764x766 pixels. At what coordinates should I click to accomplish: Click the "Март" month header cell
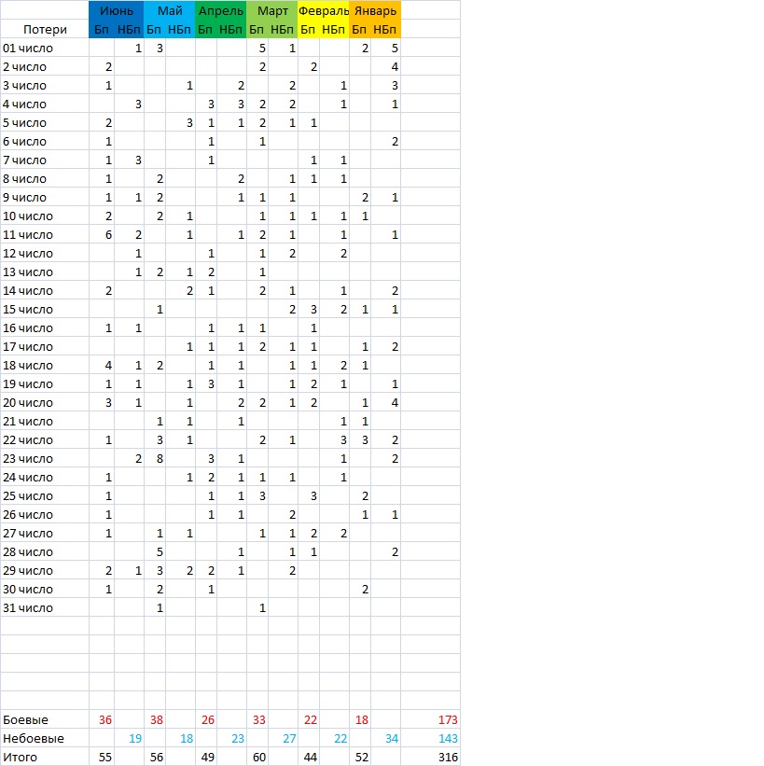272,11
